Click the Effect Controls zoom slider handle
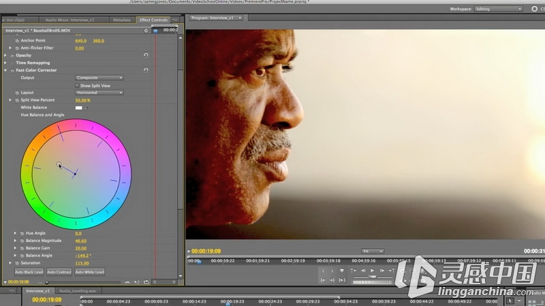The width and height of the screenshot is (545, 306). tap(46, 282)
